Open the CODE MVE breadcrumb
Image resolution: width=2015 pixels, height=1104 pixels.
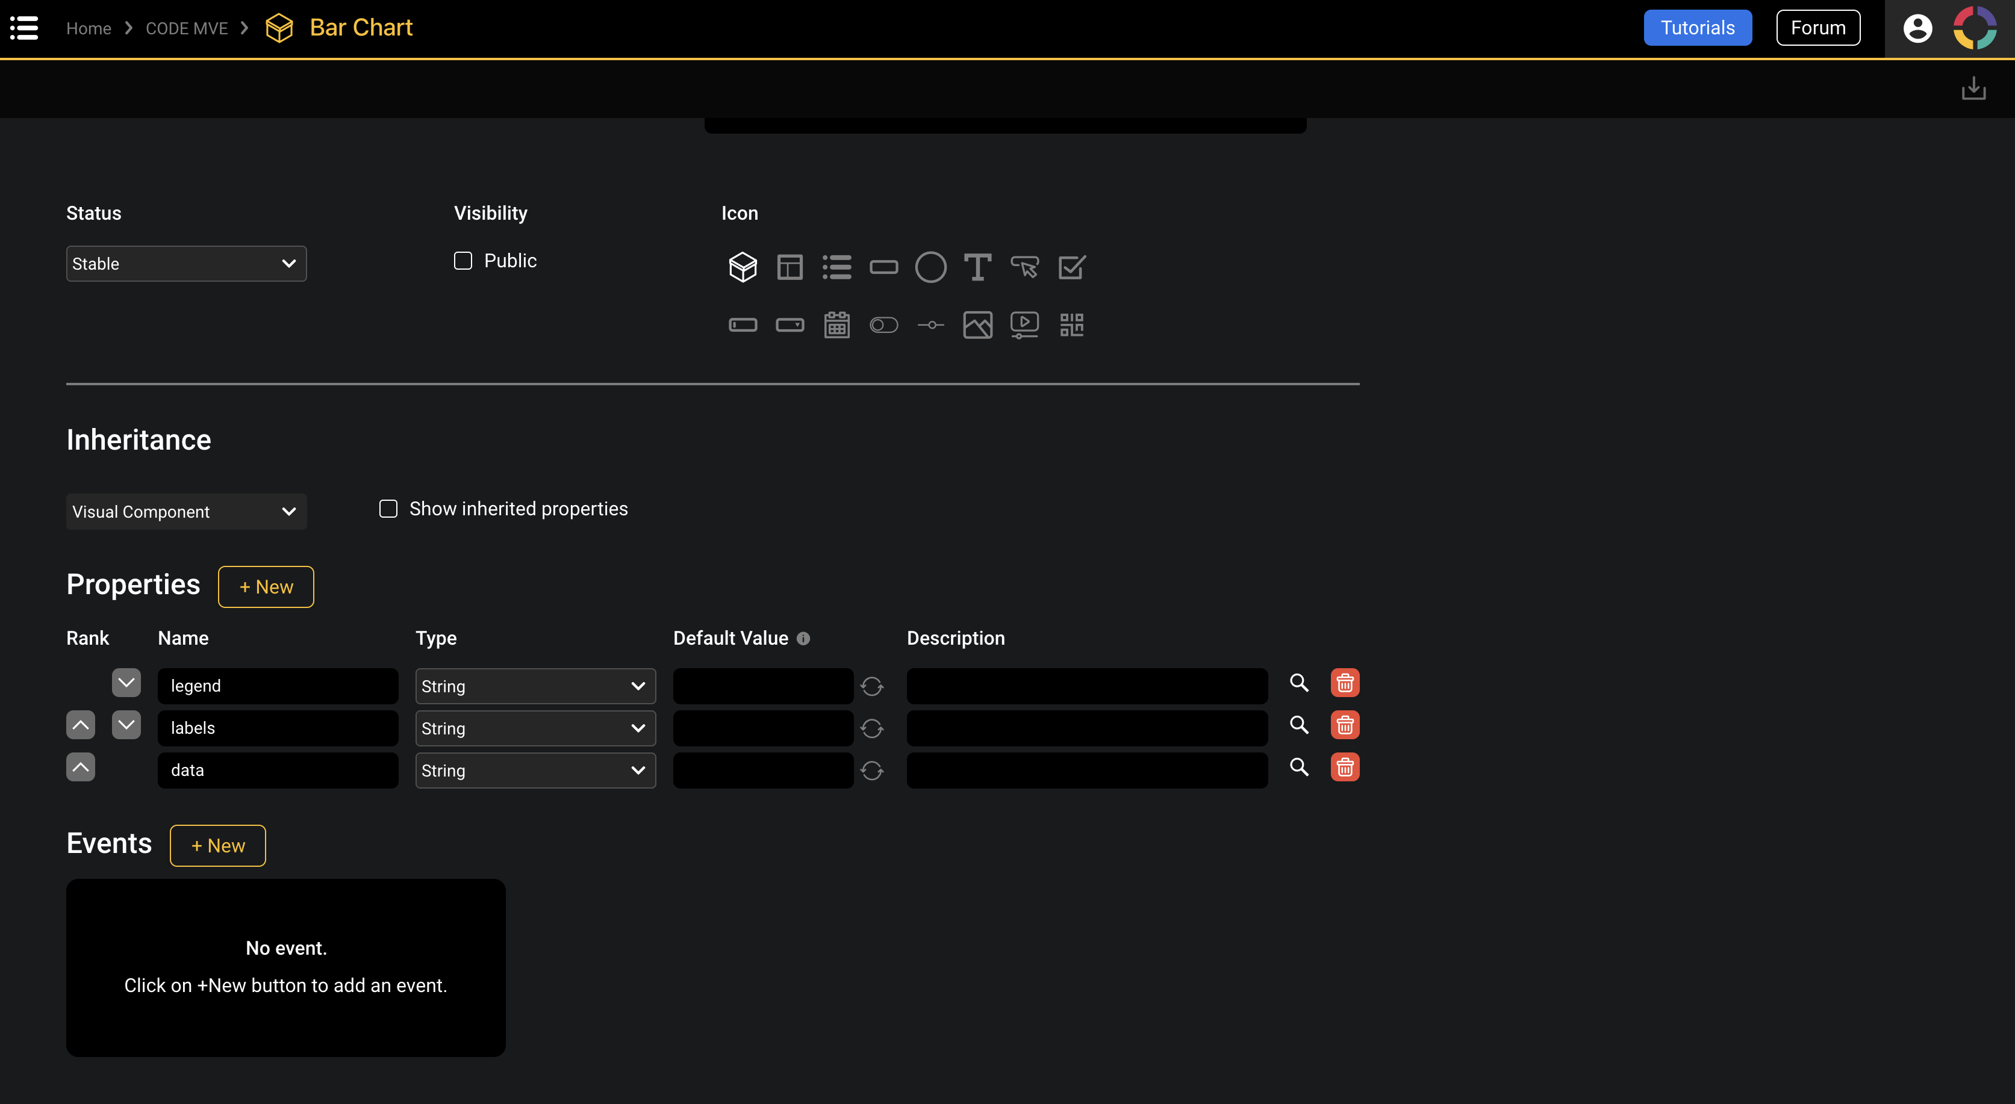coord(186,28)
